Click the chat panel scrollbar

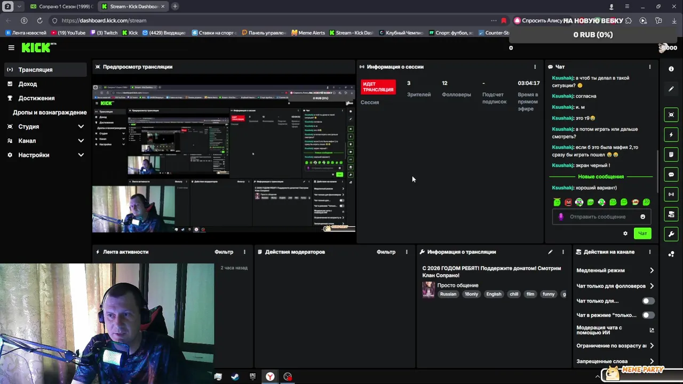(657, 172)
